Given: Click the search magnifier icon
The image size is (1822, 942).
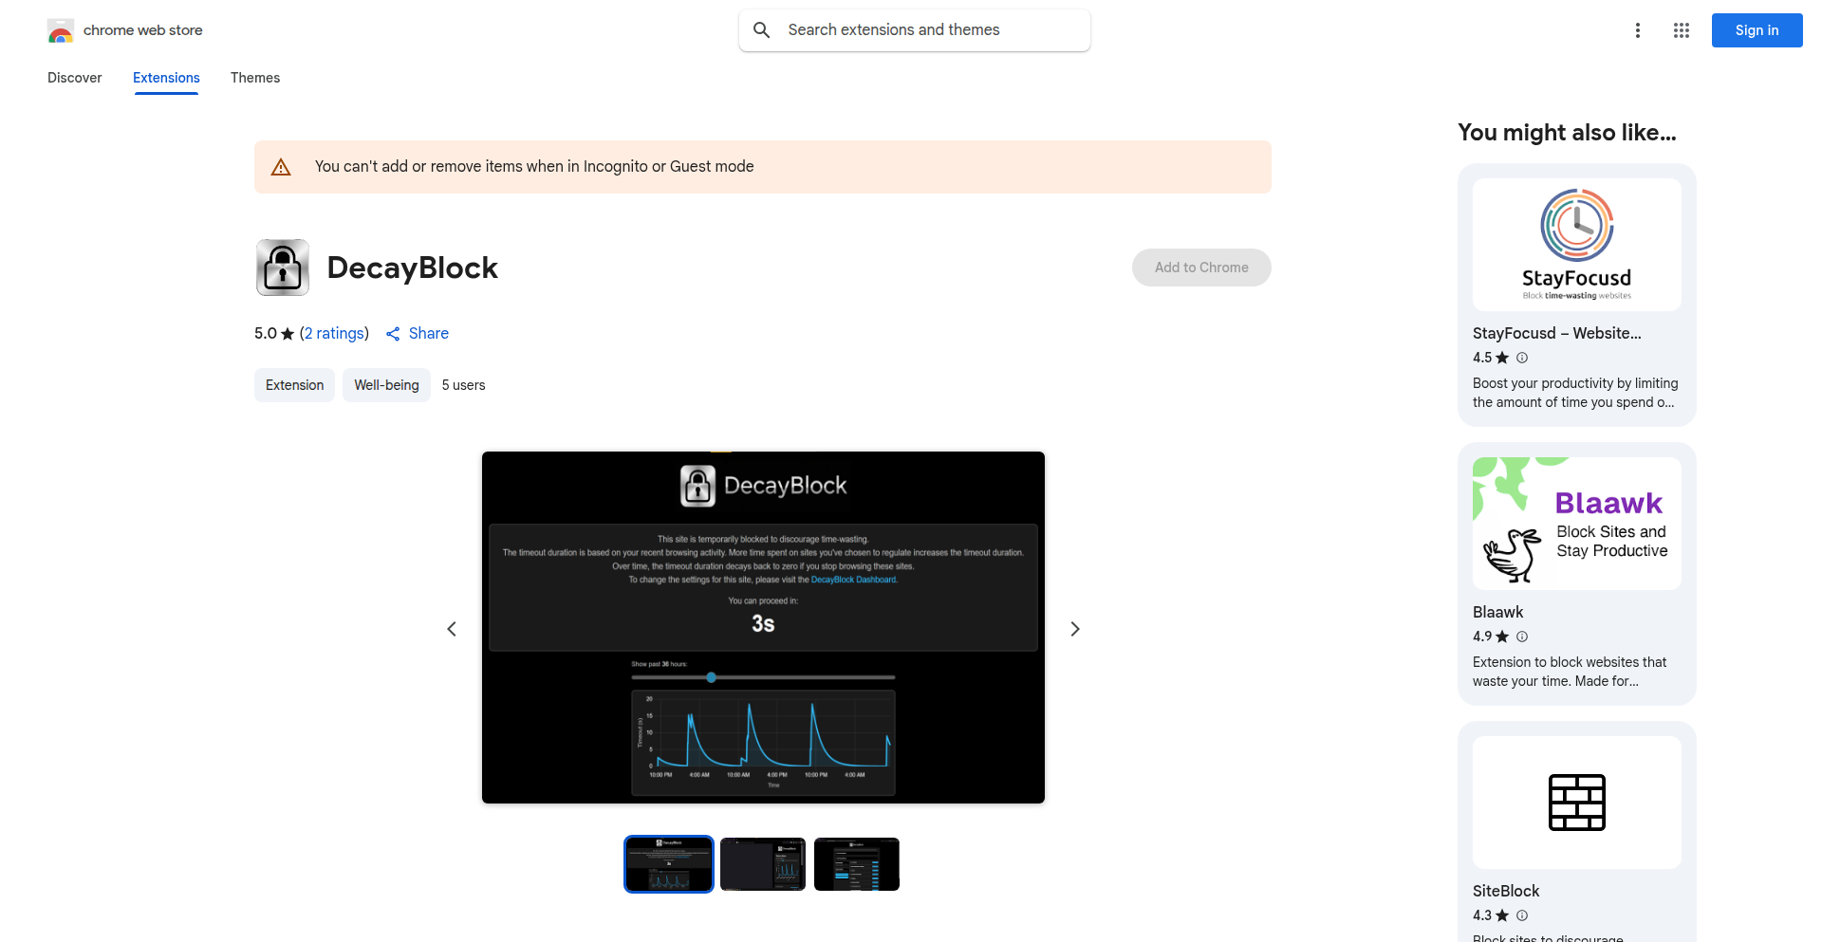Looking at the screenshot, I should 761,30.
